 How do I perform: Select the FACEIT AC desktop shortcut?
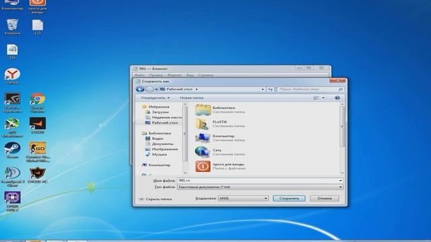point(38,175)
